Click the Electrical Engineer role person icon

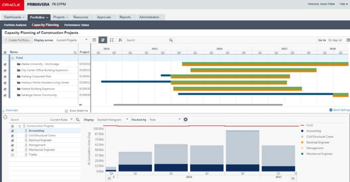point(26,140)
